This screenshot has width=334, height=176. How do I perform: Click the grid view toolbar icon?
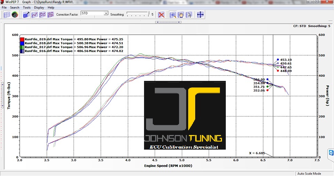point(7,15)
